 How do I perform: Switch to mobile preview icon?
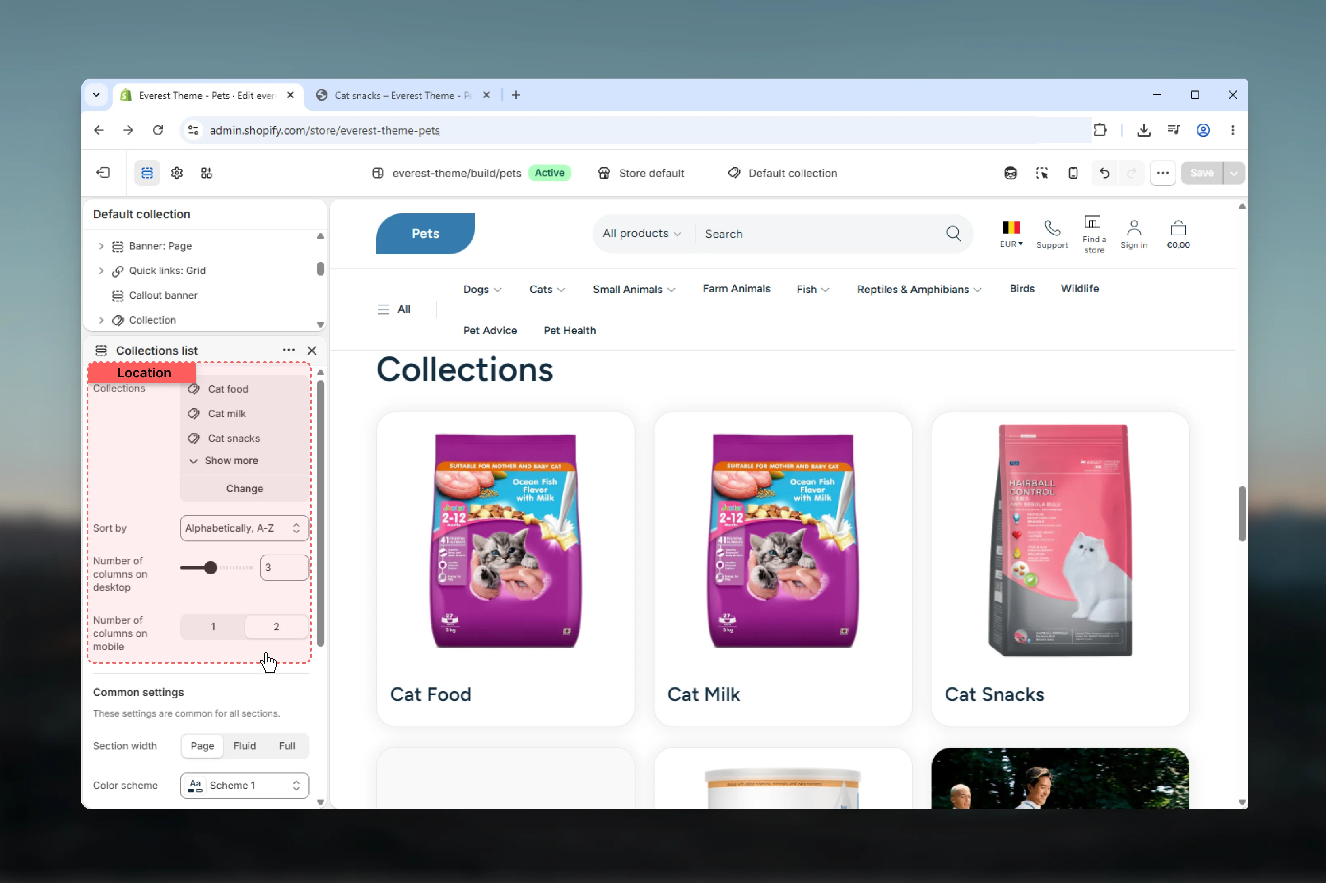tap(1073, 173)
